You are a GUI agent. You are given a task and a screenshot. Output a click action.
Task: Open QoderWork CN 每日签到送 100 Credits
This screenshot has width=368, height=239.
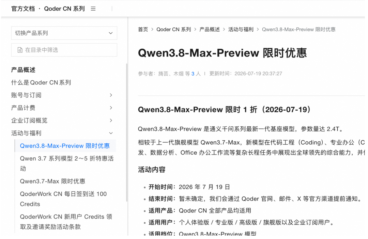tap(63, 199)
